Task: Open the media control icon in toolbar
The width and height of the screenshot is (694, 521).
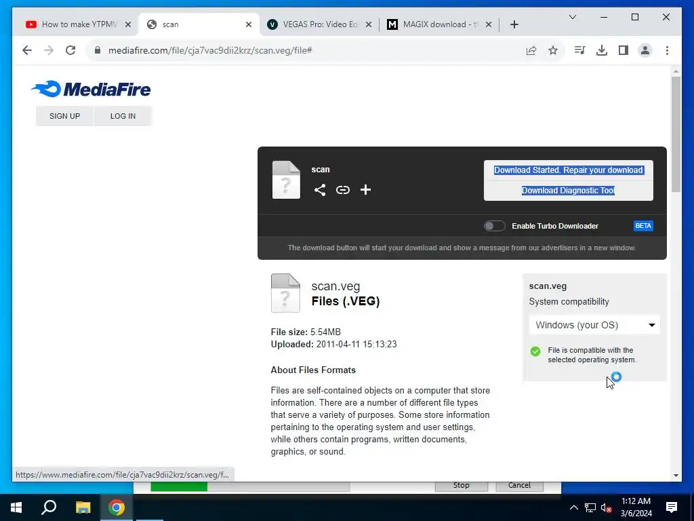Action: coord(580,50)
